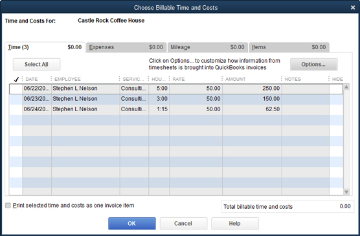
Task: Open Help for this dialog
Action: [x=235, y=224]
